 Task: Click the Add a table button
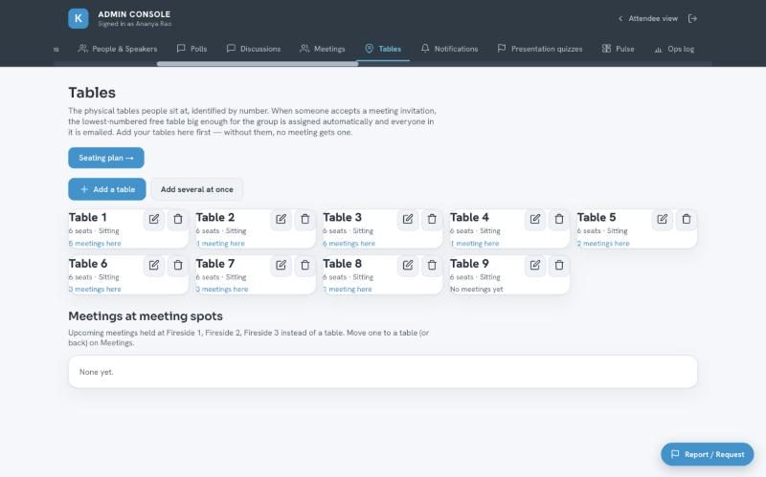point(107,189)
